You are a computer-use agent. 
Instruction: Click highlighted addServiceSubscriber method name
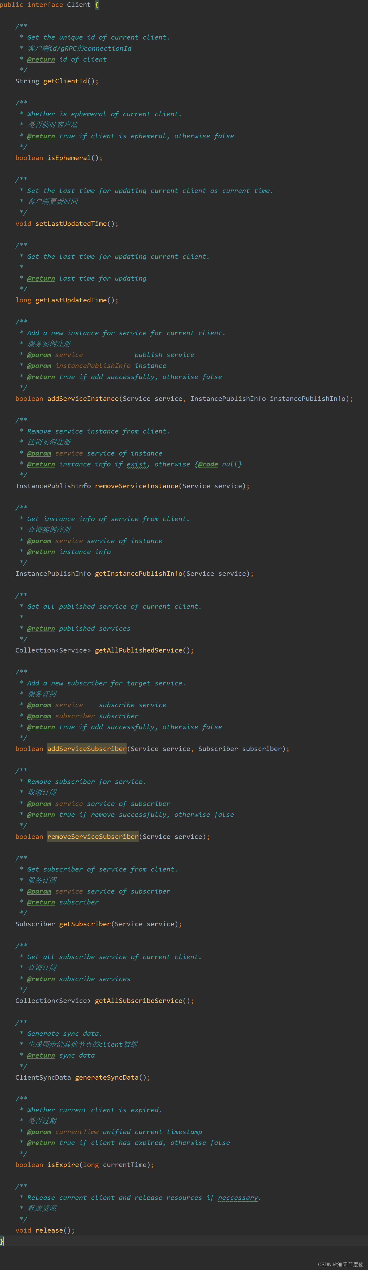[x=87, y=748]
